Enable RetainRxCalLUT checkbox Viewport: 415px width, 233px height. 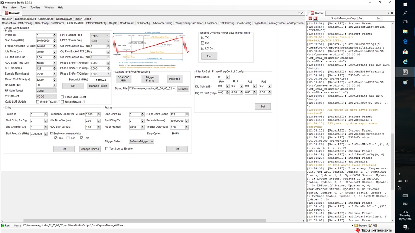click(62, 102)
